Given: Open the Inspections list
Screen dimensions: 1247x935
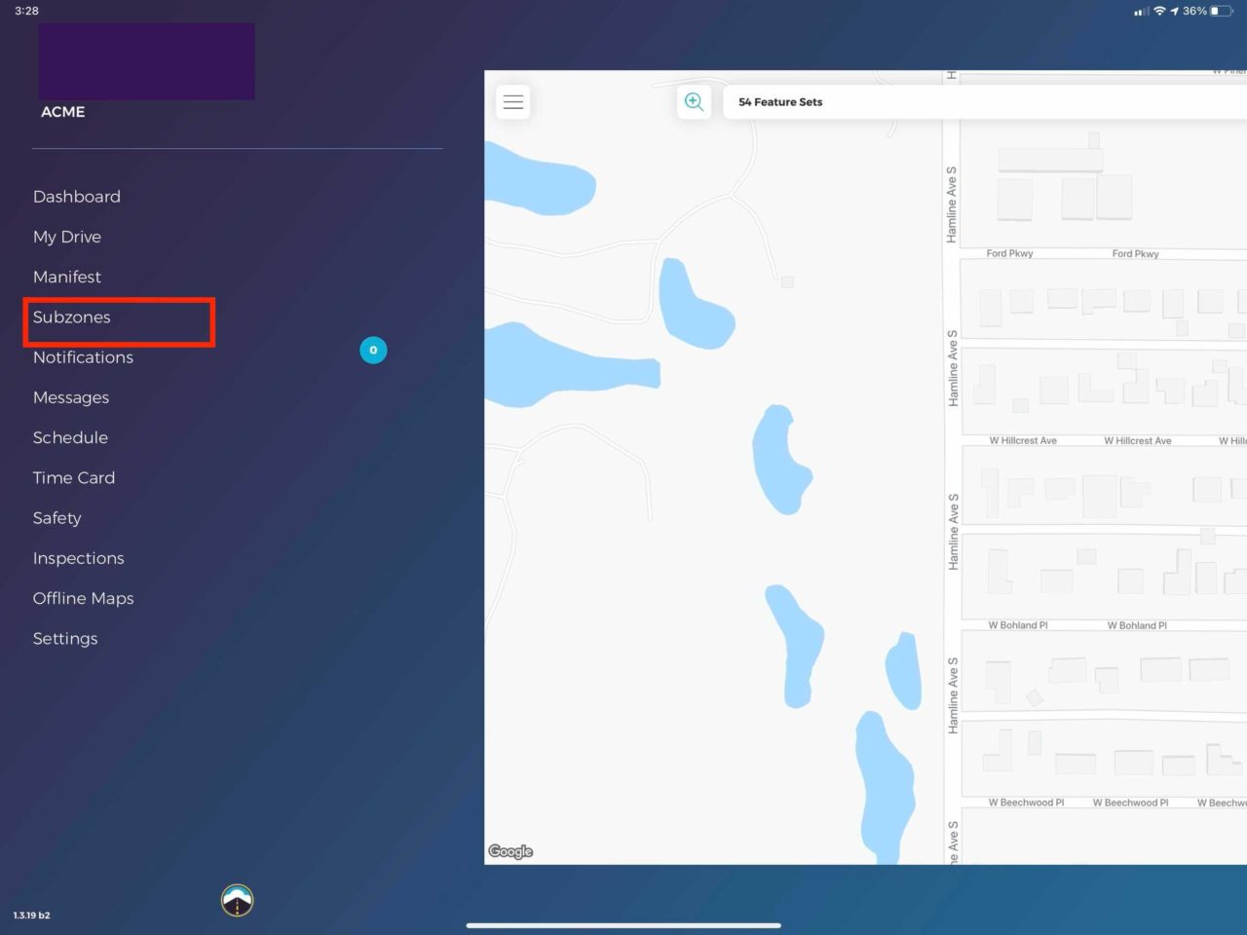Looking at the screenshot, I should [78, 558].
